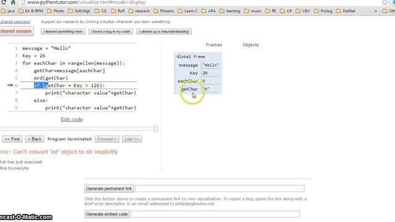Open the reserach bookmark folder
395x222 pixels.
tap(139, 11)
